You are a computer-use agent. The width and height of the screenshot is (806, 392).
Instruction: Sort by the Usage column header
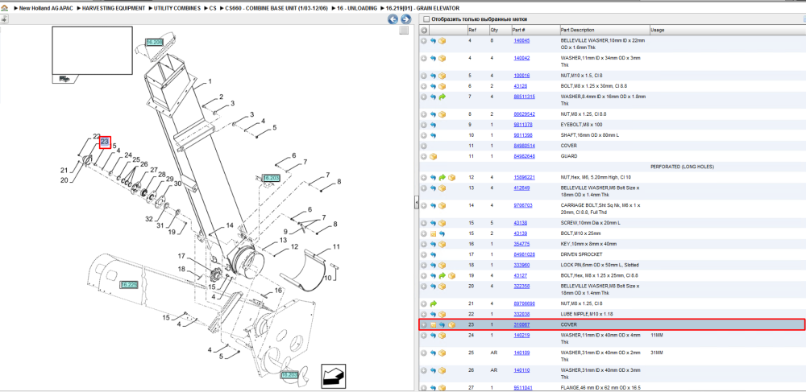658,31
